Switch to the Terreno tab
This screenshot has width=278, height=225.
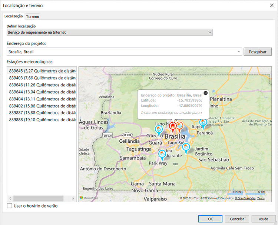(x=33, y=17)
